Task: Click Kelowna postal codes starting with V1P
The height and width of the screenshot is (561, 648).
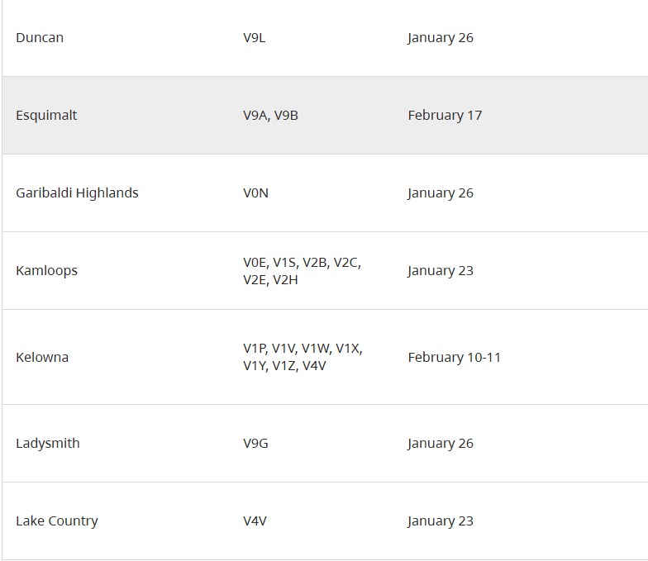Action: [303, 357]
